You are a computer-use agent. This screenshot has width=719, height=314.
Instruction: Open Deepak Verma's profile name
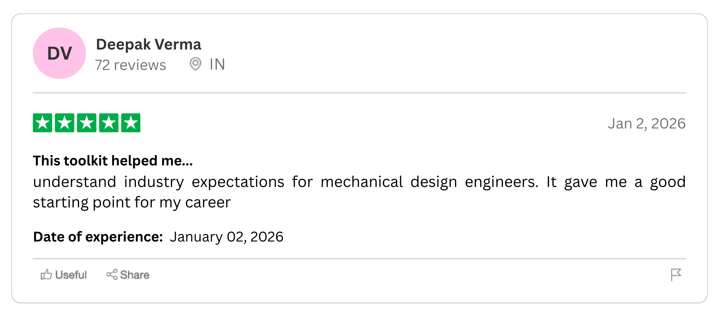point(148,44)
